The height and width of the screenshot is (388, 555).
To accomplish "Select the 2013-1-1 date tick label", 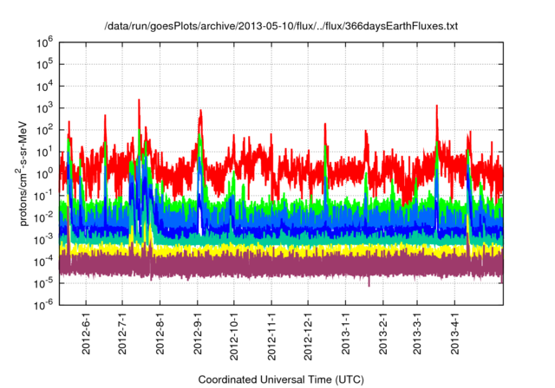I will 346,333.
